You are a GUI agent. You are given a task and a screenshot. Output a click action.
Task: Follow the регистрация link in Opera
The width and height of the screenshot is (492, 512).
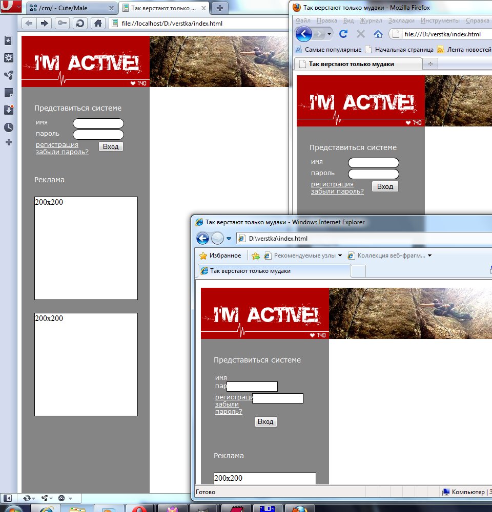tap(57, 145)
